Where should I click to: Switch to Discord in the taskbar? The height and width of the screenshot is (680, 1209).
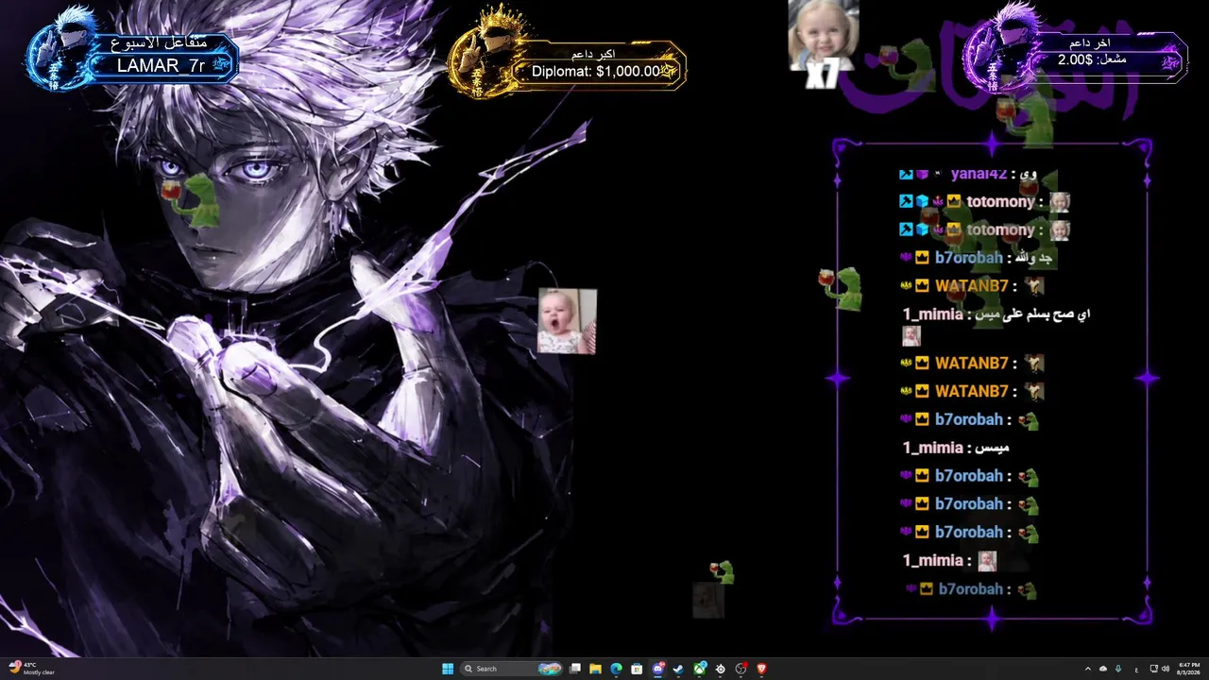[657, 669]
